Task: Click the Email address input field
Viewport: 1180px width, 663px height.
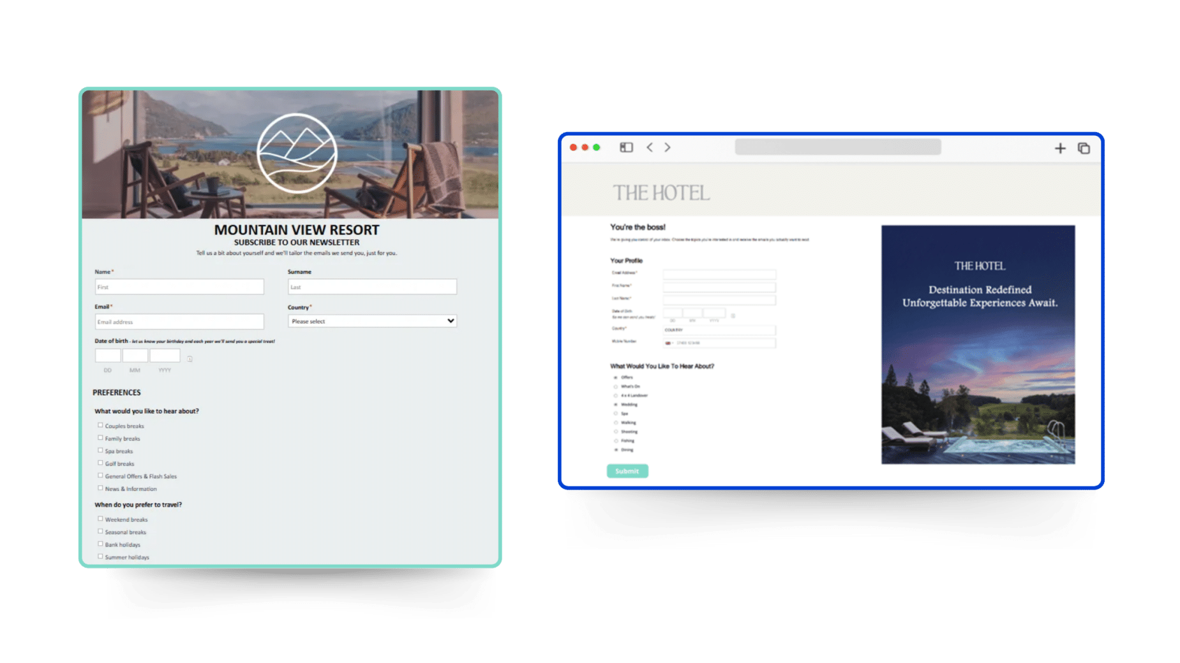Action: point(179,321)
